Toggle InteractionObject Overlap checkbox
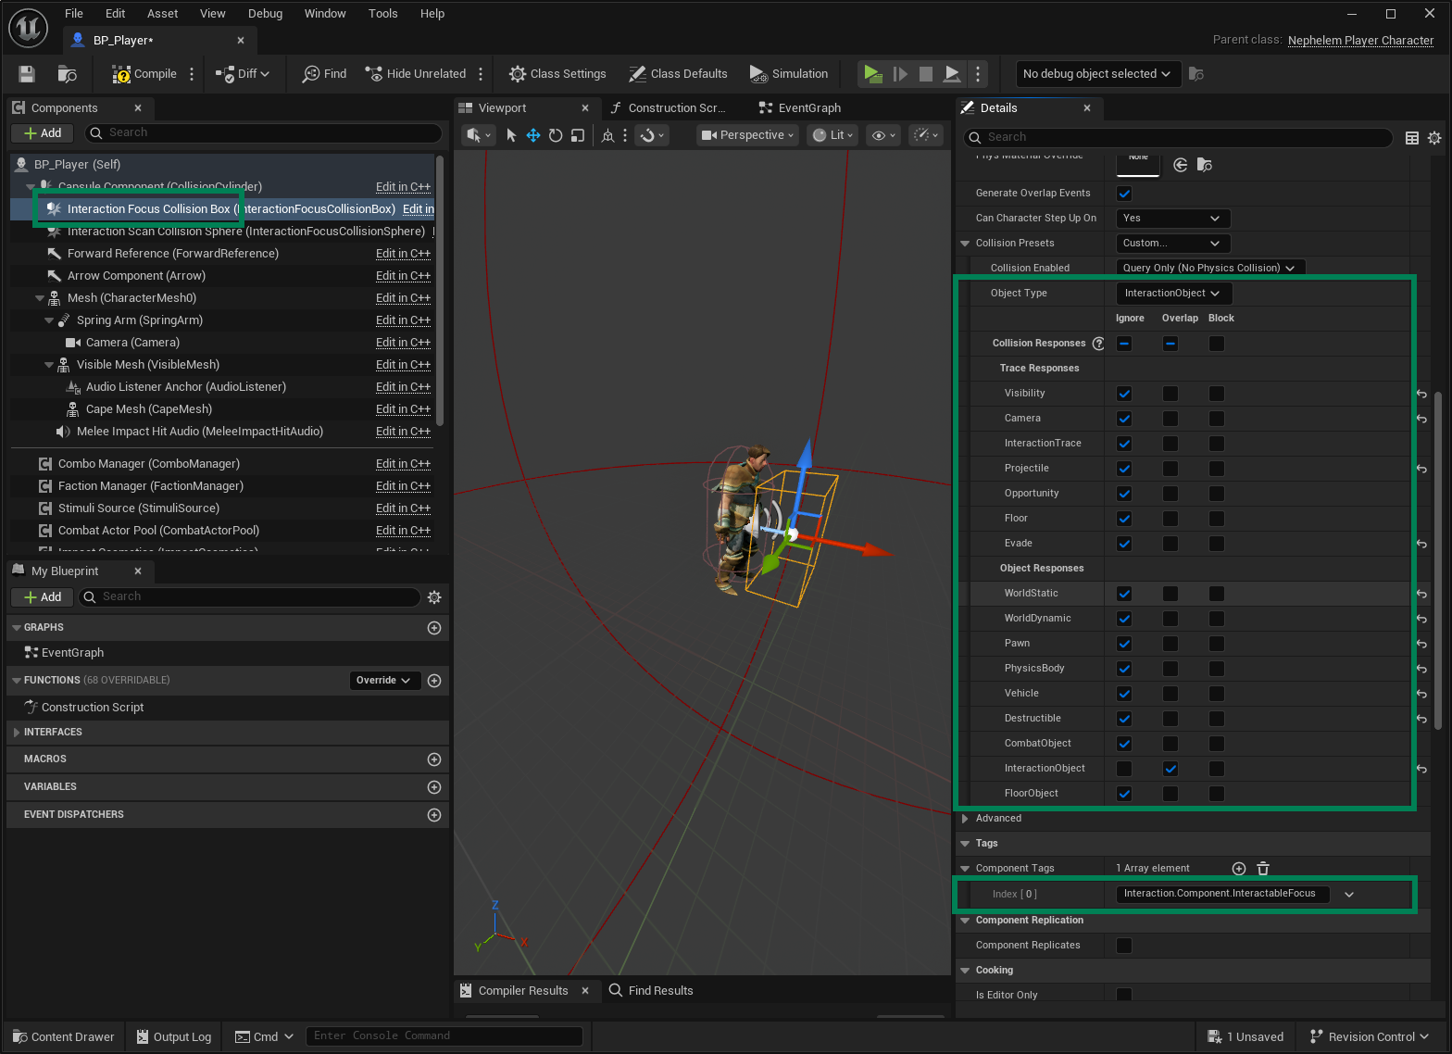Screen dimensions: 1452x1054 pyautogui.click(x=1170, y=769)
